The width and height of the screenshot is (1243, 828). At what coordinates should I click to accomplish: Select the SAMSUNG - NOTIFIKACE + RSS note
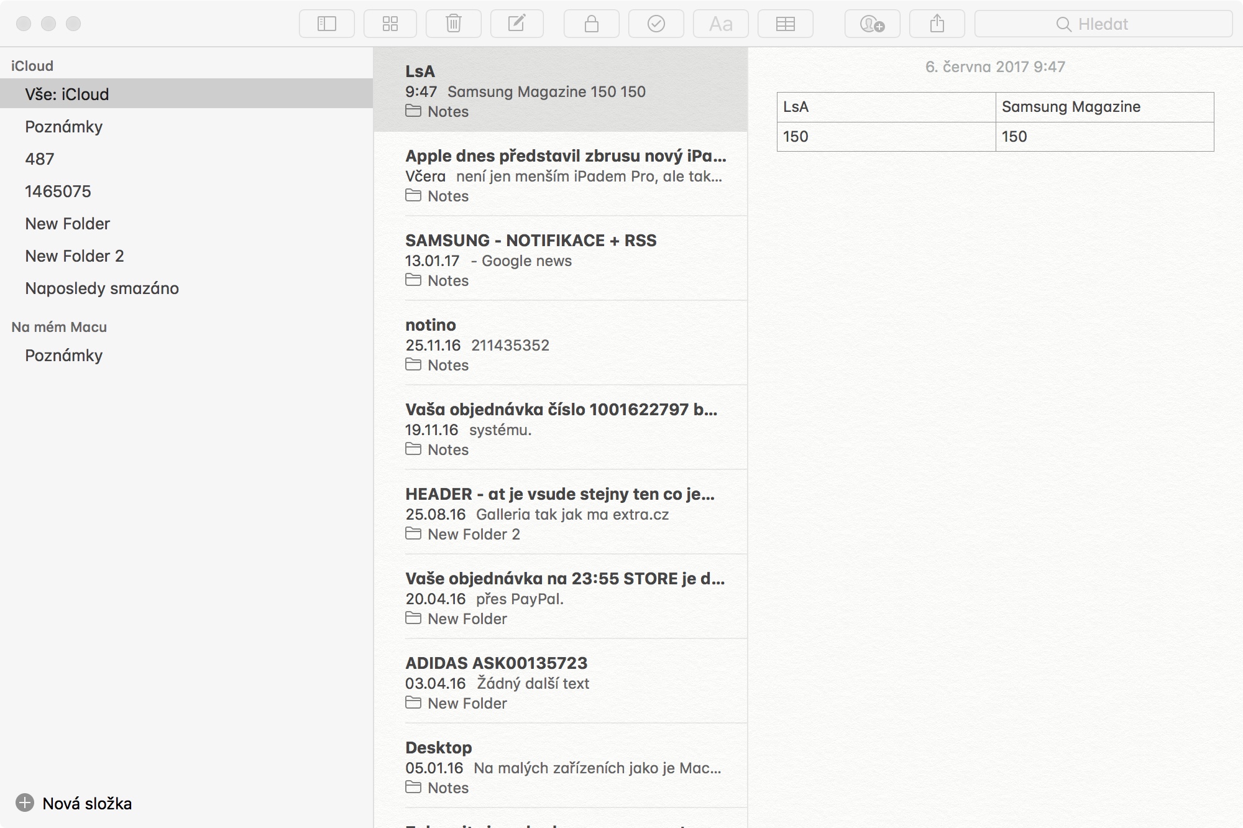(x=559, y=259)
